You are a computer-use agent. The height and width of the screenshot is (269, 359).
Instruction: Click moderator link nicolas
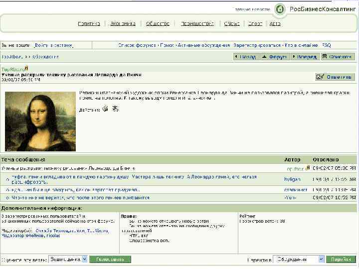pos(53,236)
